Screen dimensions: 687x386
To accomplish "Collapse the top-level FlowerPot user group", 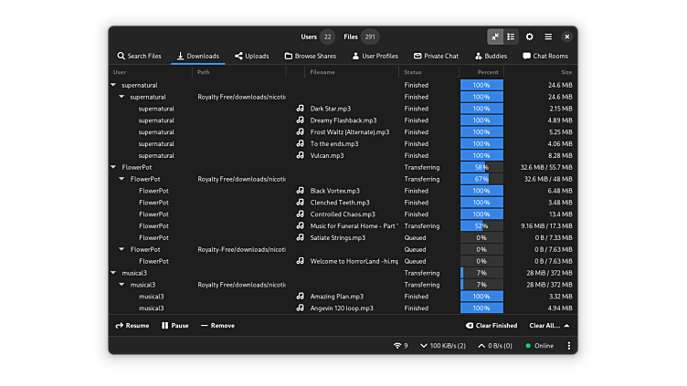I will click(x=113, y=167).
